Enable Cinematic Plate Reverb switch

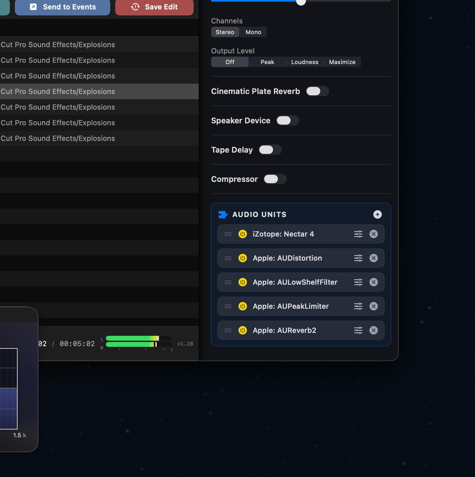317,91
